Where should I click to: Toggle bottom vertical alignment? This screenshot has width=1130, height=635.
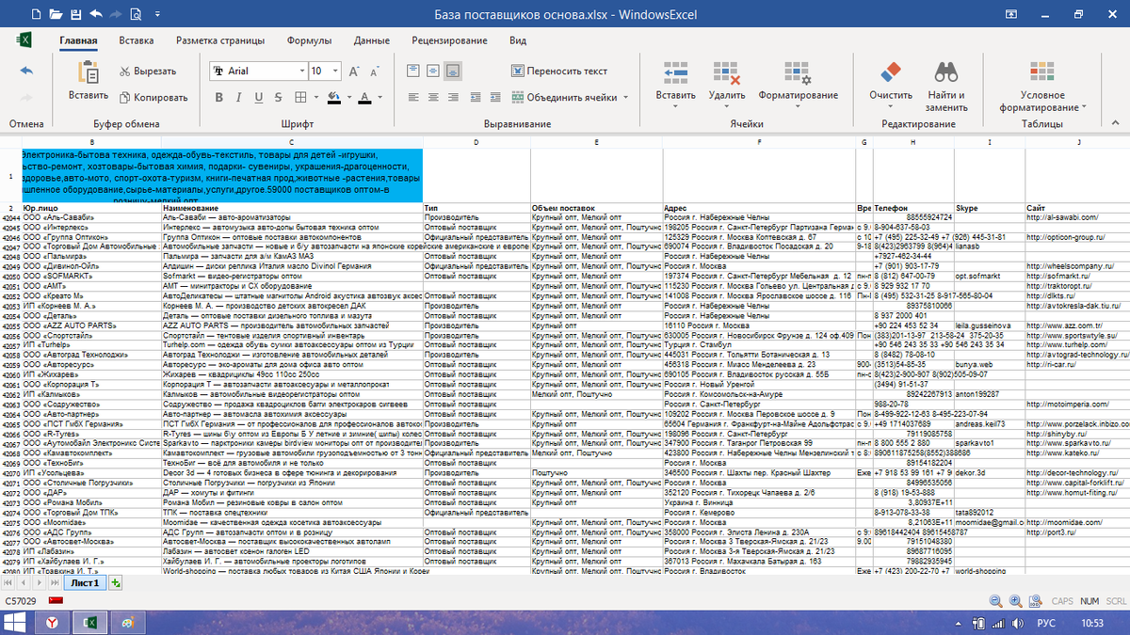click(453, 71)
